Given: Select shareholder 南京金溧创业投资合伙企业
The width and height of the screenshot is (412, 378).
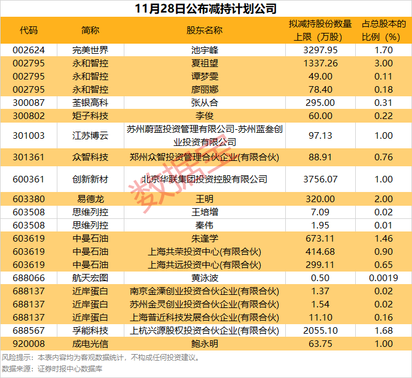Looking at the screenshot, I should 205,291.
